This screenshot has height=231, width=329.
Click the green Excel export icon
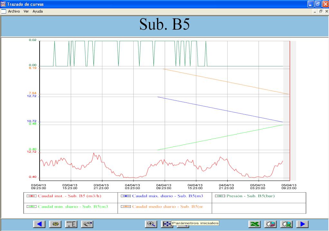[x=255, y=224]
